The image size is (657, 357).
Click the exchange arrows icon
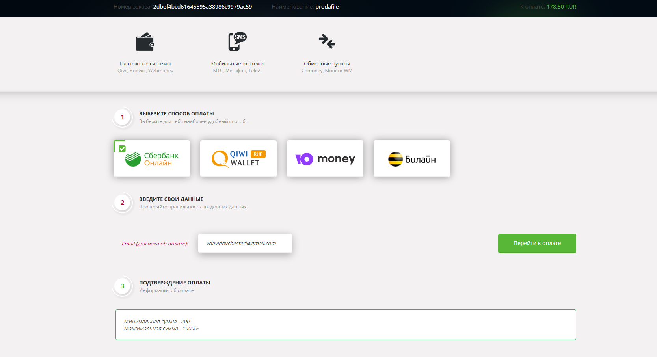click(327, 41)
